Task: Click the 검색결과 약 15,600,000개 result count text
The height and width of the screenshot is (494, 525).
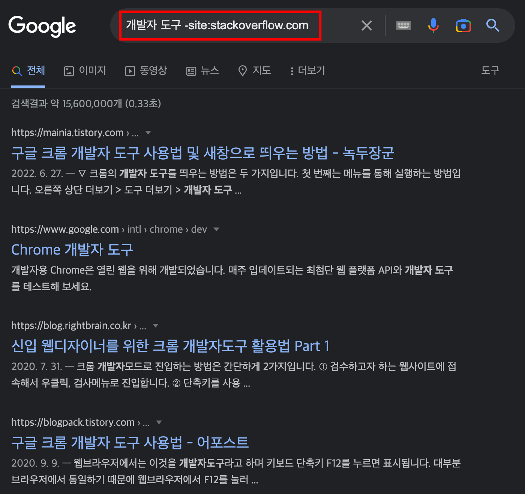Action: pos(86,103)
